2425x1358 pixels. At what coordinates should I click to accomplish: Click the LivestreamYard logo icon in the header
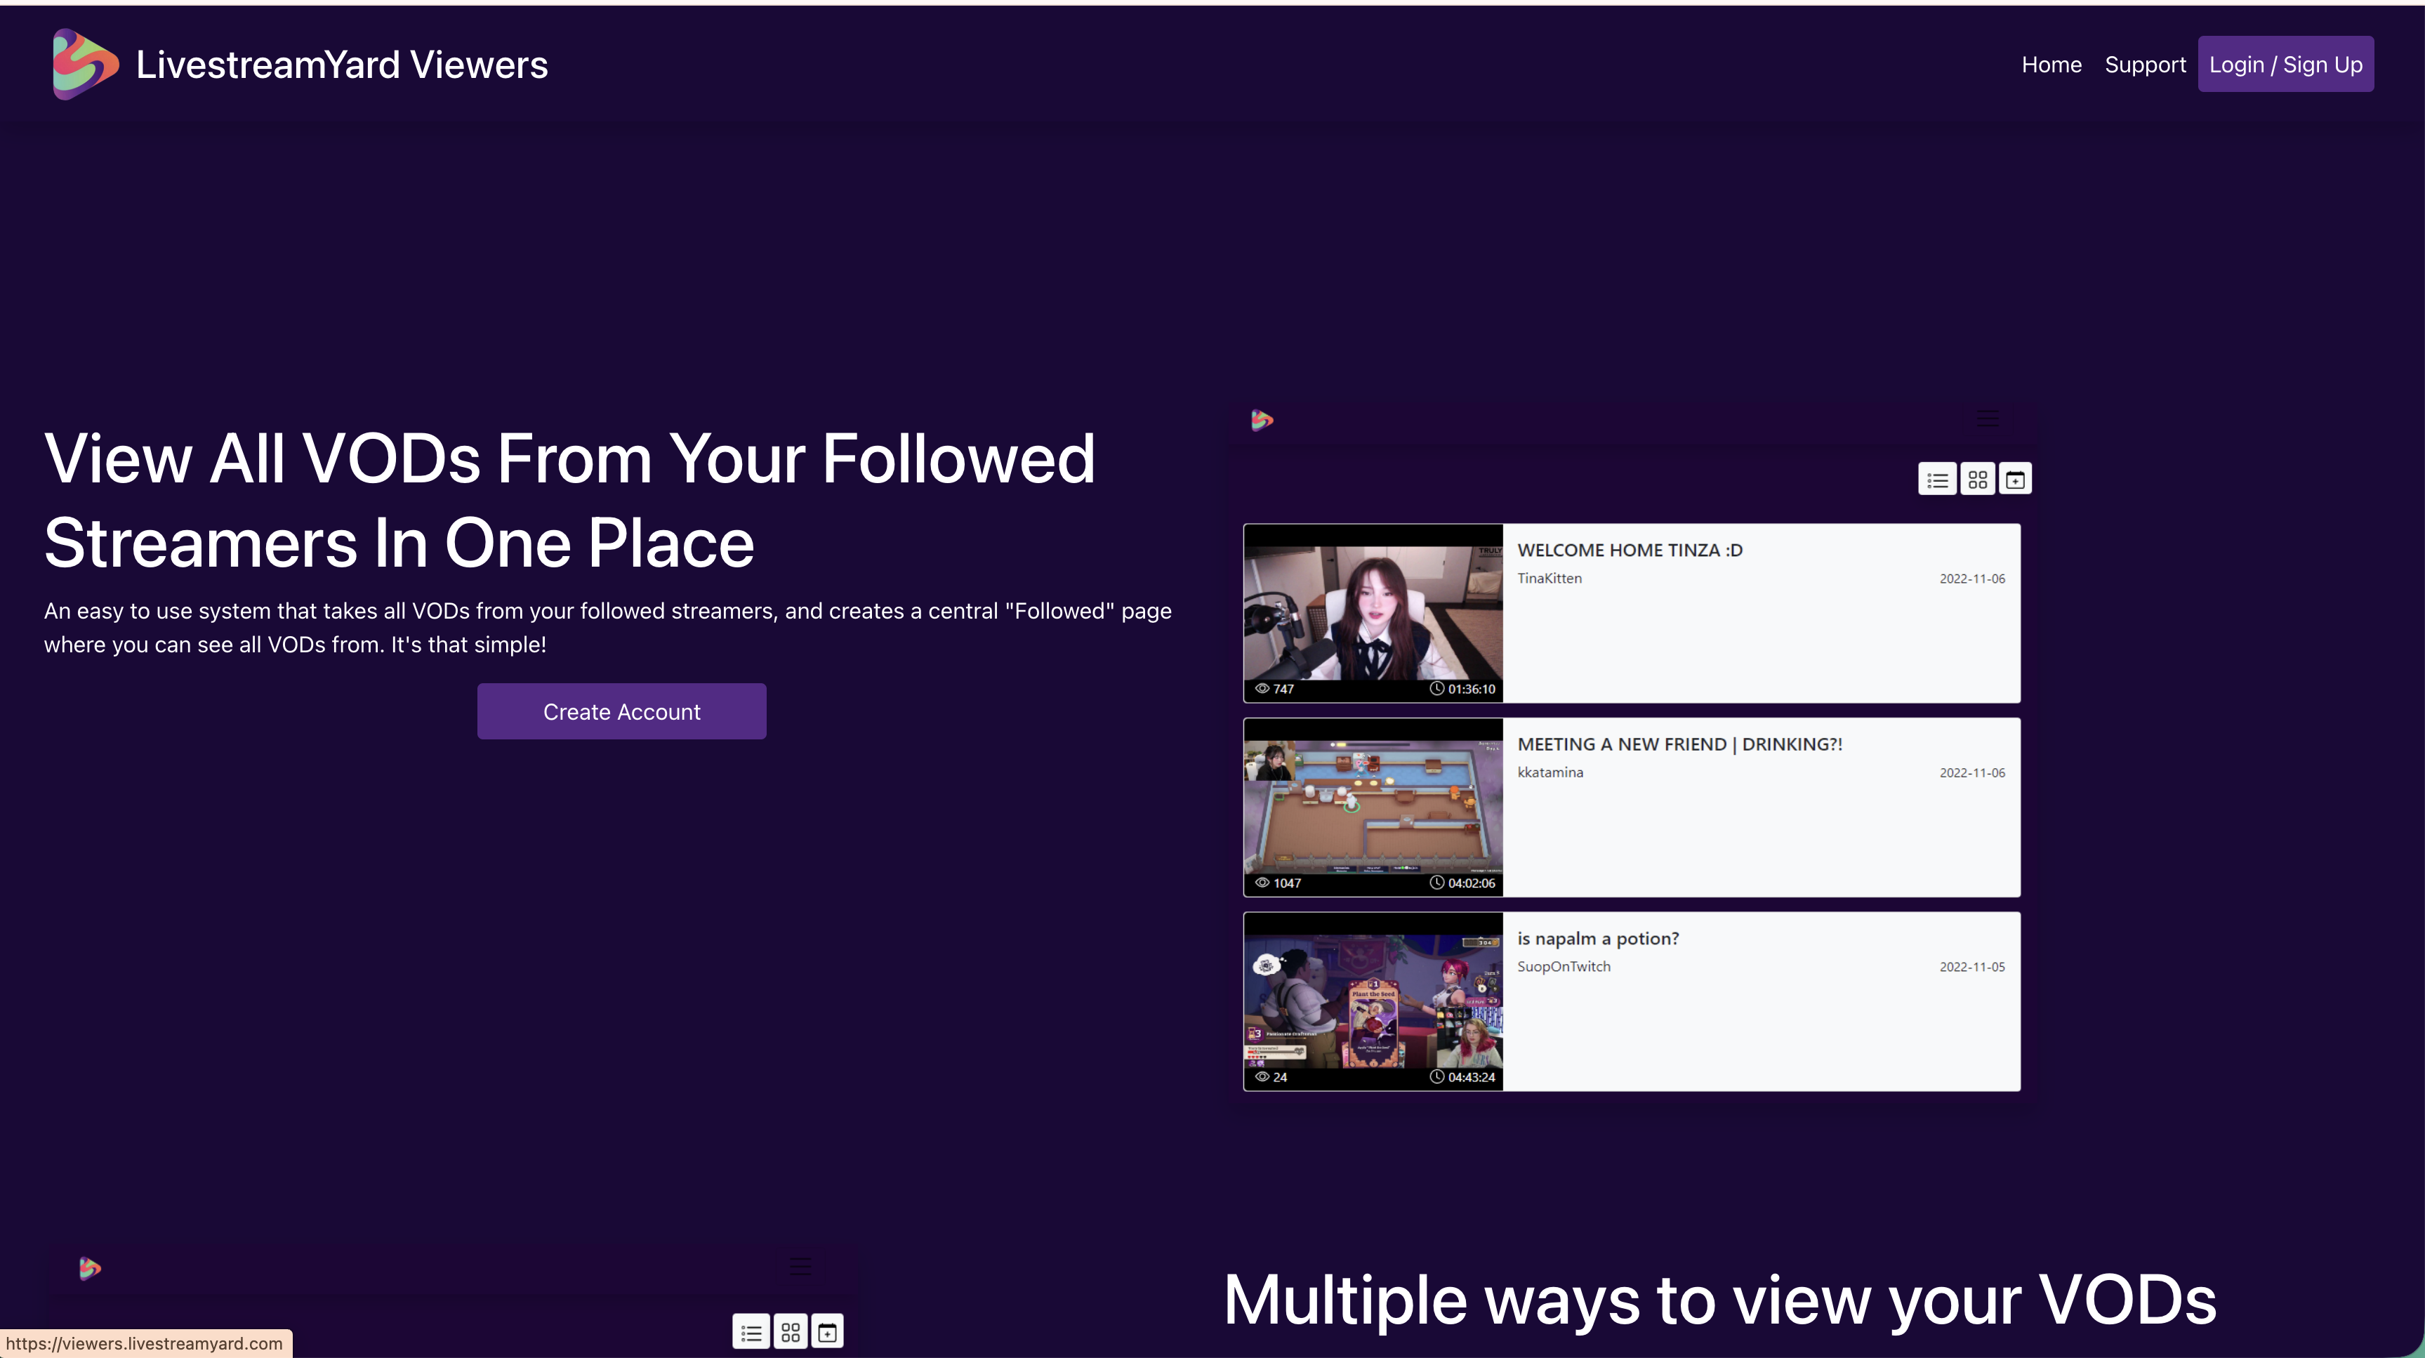(81, 63)
